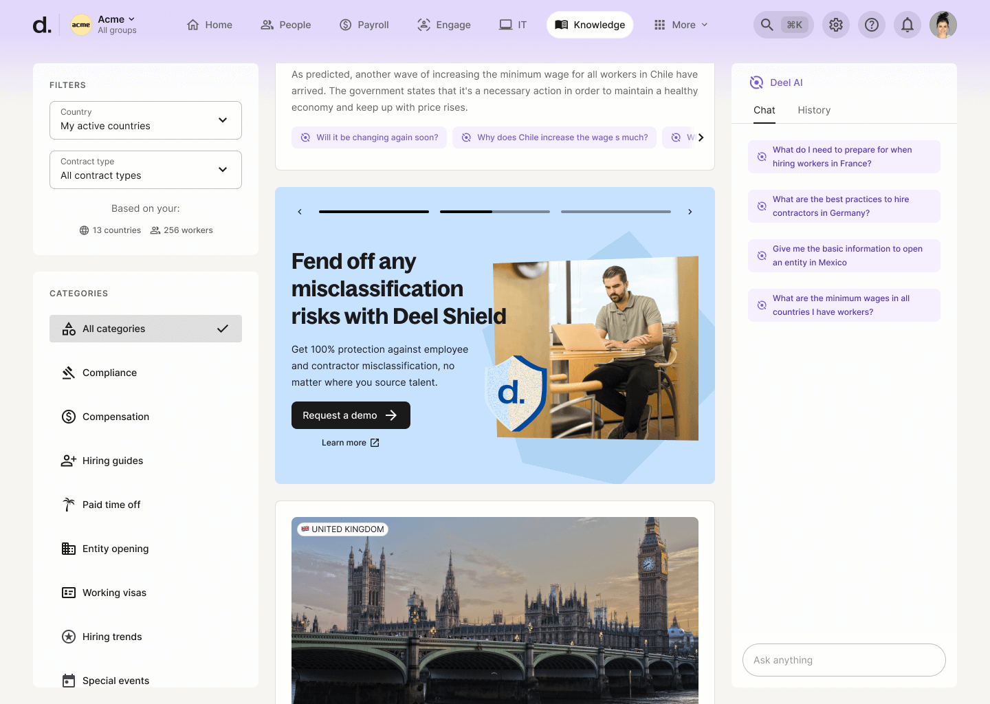Select the Paid time off category
The image size is (990, 704).
(111, 504)
